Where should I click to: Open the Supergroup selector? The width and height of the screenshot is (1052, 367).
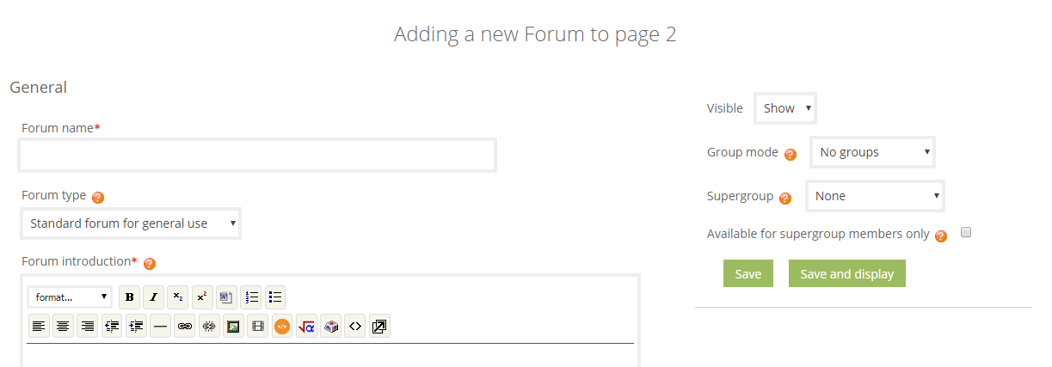coord(875,196)
